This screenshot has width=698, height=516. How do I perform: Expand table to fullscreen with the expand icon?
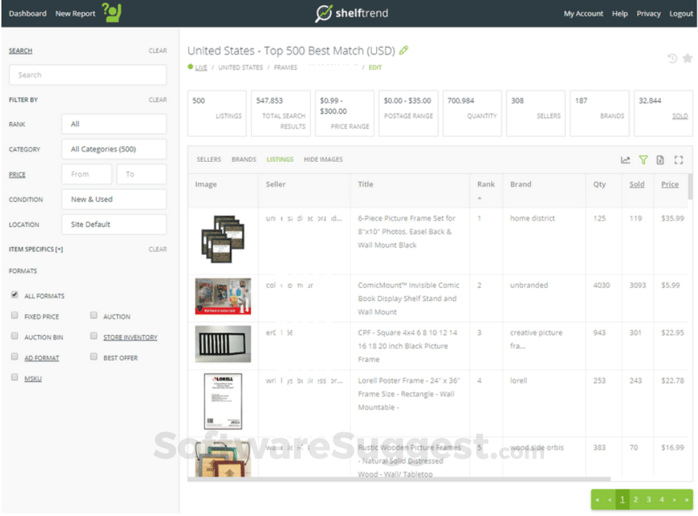(x=678, y=160)
